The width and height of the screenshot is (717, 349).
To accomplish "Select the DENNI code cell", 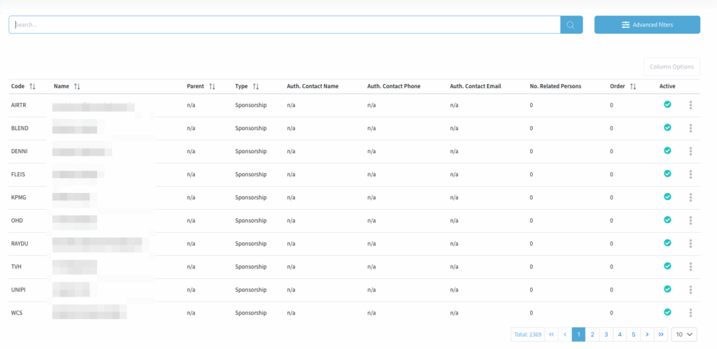I will click(19, 152).
